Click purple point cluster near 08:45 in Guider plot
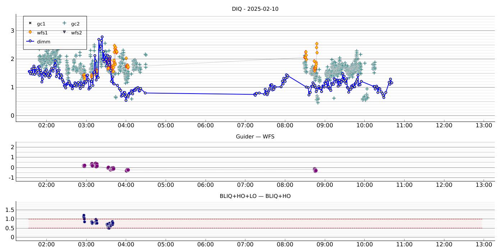The width and height of the screenshot is (503, 251). tap(315, 170)
